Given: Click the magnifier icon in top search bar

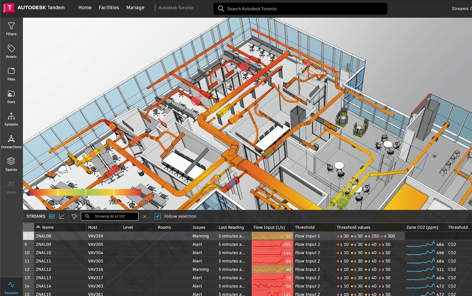Looking at the screenshot, I should pos(221,8).
